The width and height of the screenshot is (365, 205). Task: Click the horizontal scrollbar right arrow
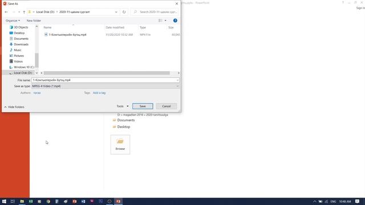tap(179, 73)
